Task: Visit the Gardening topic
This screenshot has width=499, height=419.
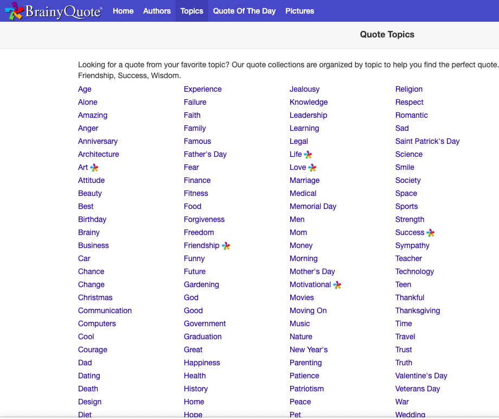Action: [x=201, y=284]
